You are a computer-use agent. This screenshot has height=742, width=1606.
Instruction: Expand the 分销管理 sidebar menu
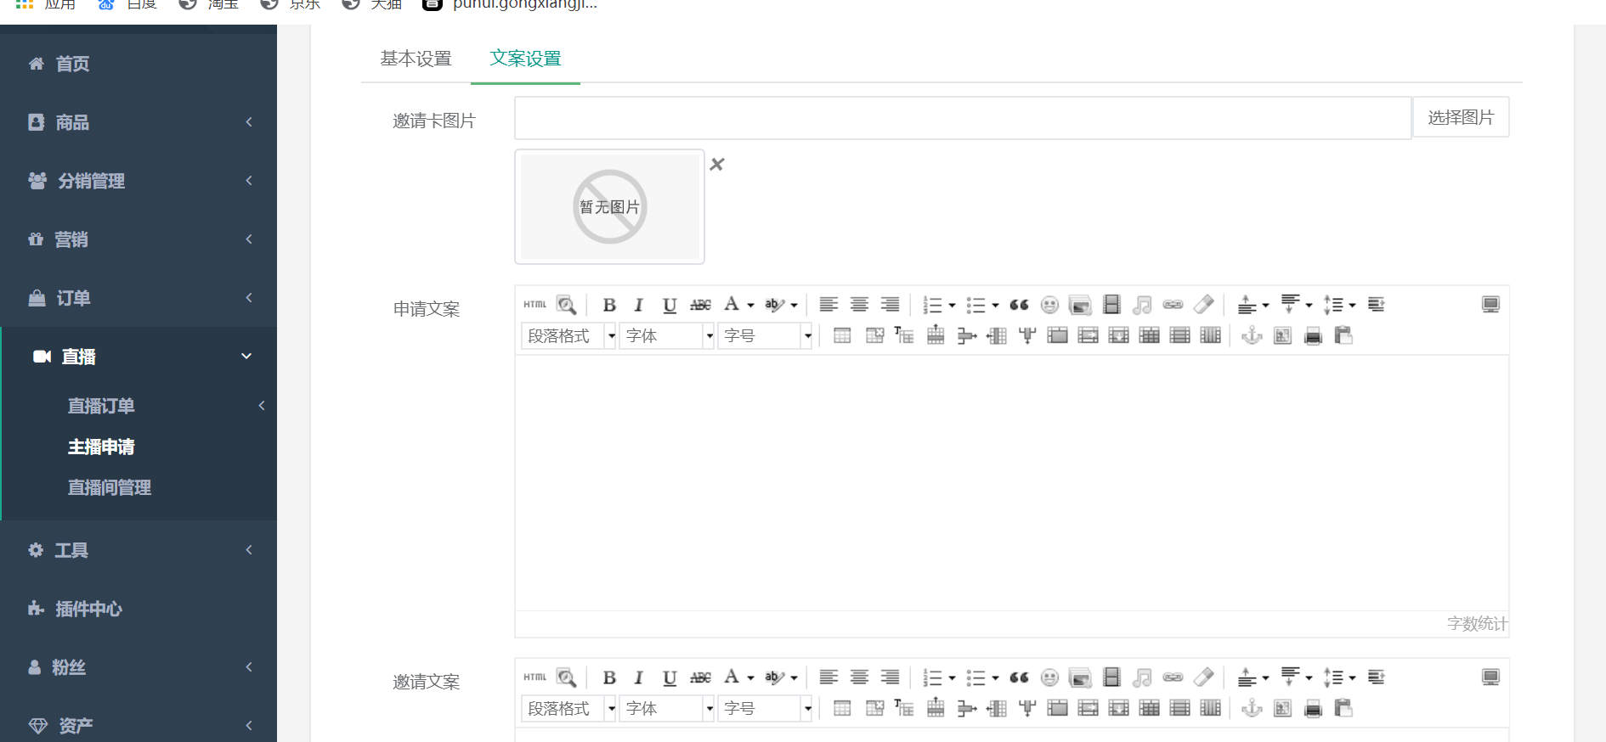pyautogui.click(x=139, y=181)
